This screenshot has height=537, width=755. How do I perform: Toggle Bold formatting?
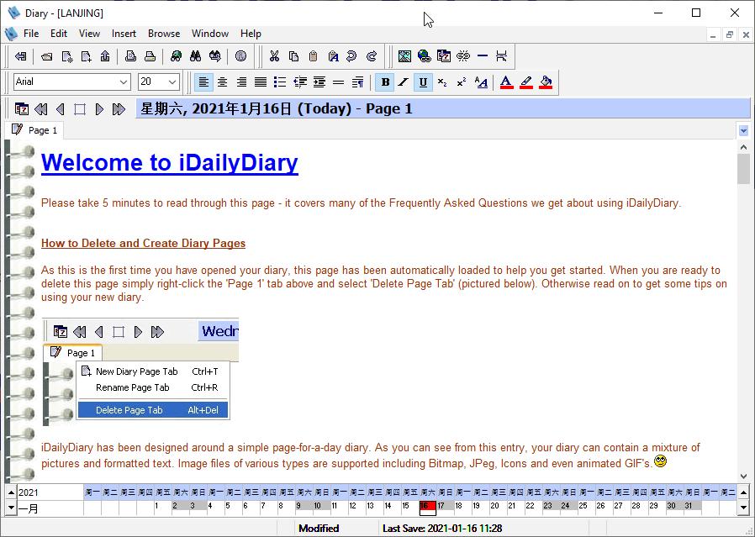(x=385, y=82)
